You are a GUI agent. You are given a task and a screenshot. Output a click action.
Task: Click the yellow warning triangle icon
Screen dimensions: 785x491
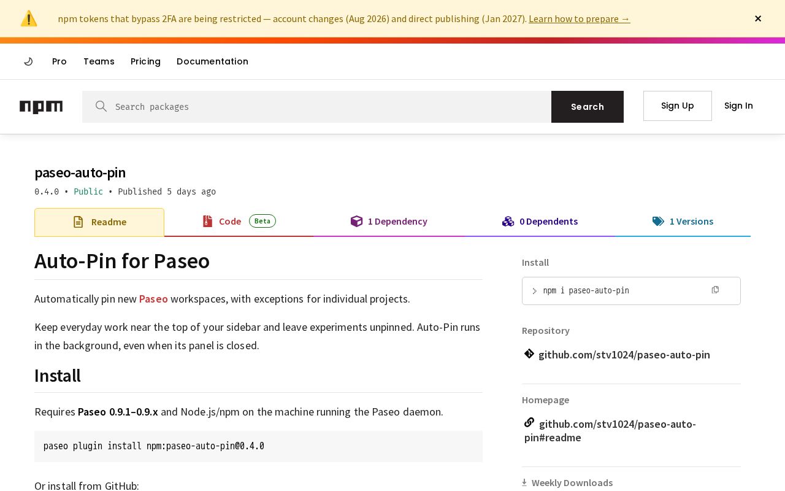[x=29, y=18]
